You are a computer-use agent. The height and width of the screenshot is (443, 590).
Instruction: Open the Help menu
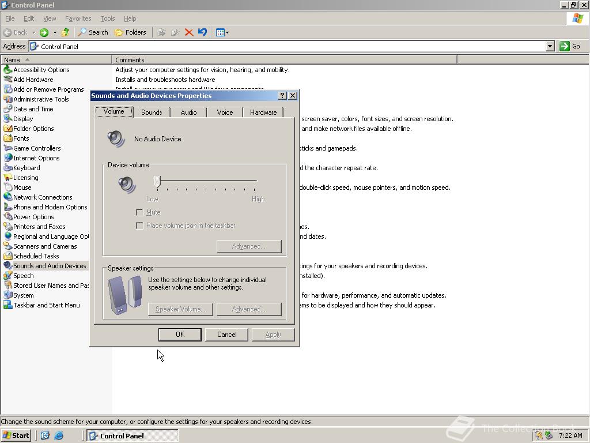pyautogui.click(x=130, y=18)
